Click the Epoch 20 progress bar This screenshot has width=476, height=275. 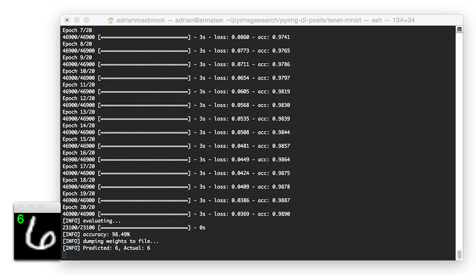[x=144, y=214]
